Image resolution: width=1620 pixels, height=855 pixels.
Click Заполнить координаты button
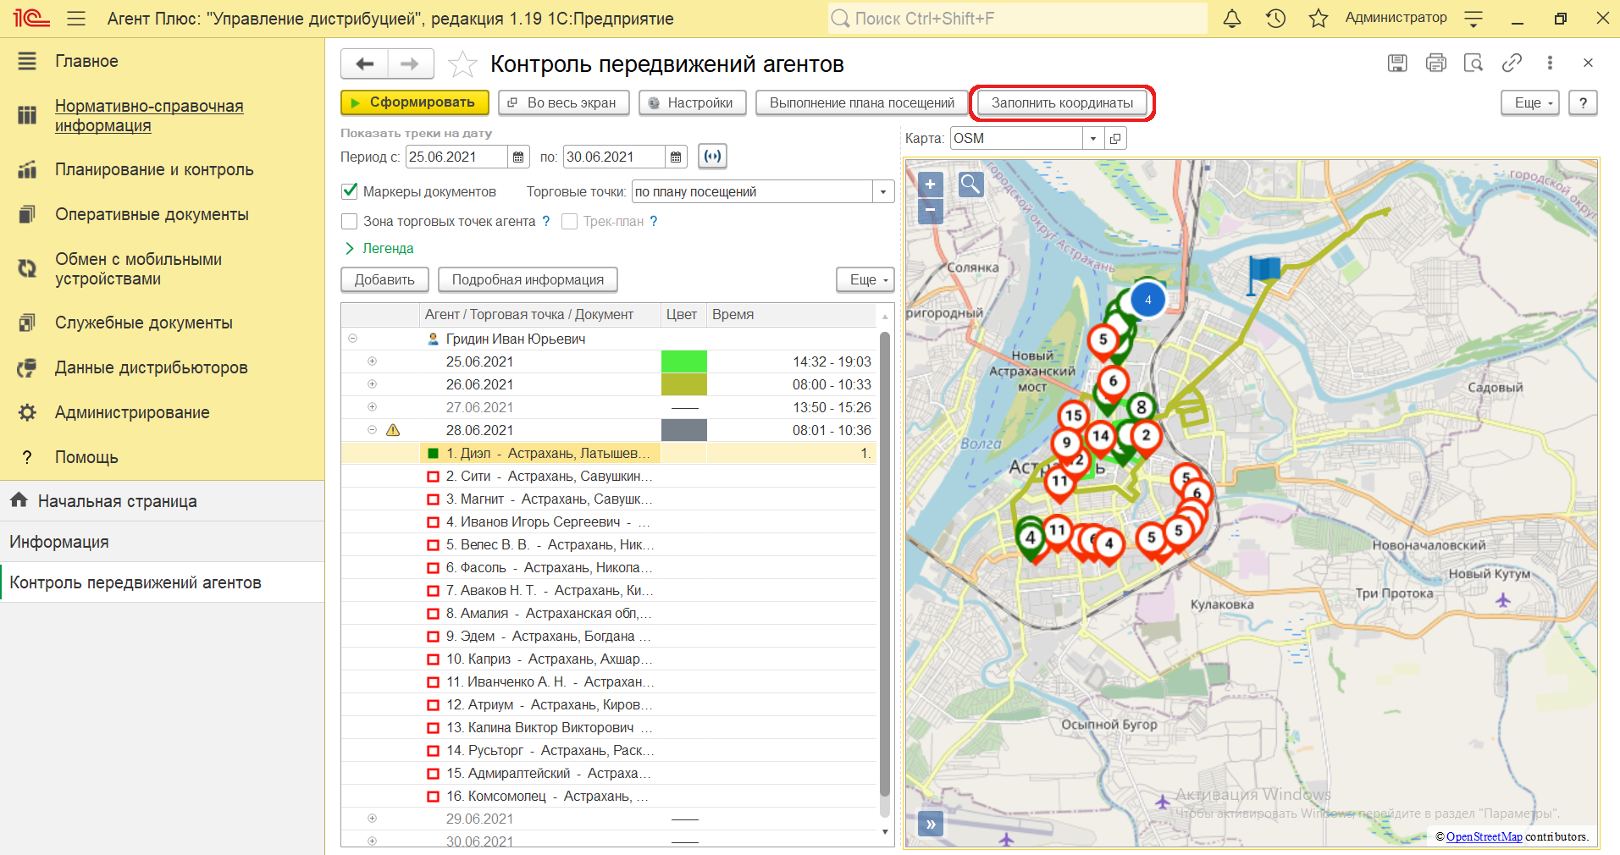(x=1062, y=102)
